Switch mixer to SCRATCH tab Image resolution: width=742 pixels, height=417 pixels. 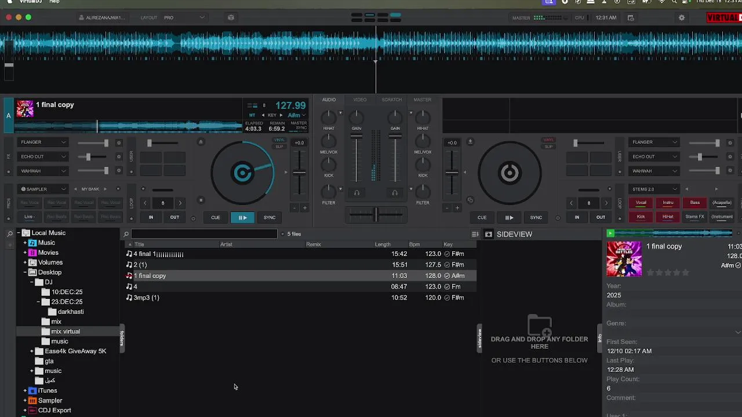pos(391,100)
